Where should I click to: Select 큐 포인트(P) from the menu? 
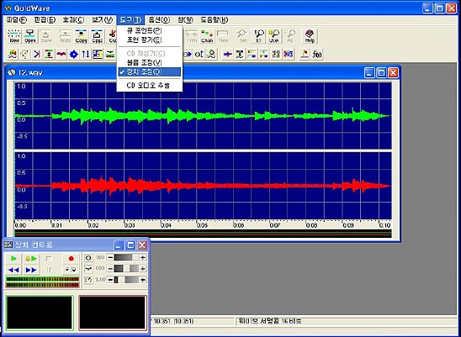[150, 30]
